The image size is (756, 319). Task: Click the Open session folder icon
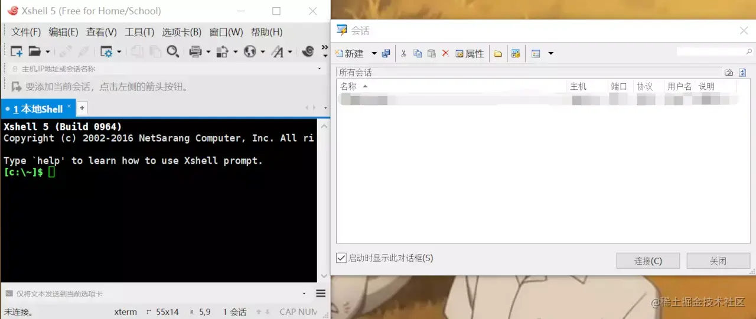coord(35,52)
